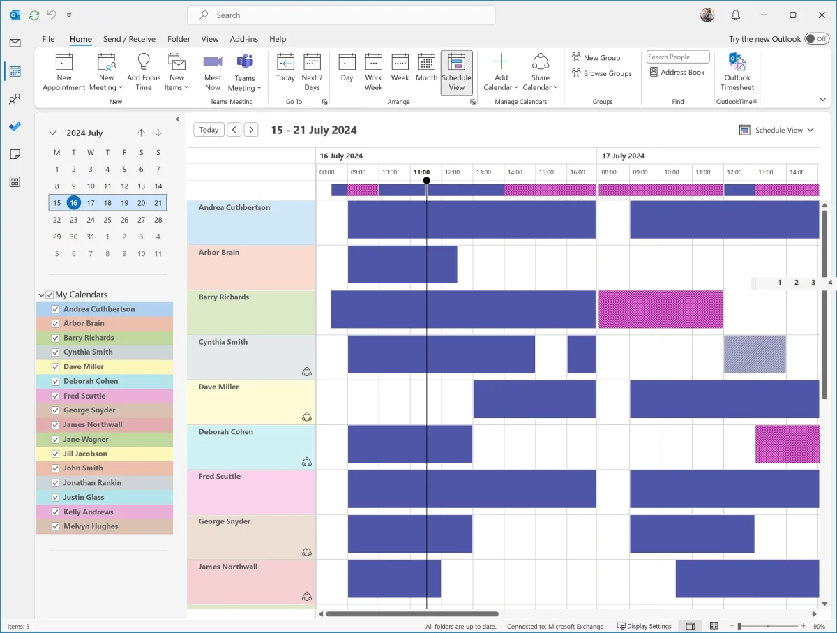Show Next 7 Days

tap(312, 72)
